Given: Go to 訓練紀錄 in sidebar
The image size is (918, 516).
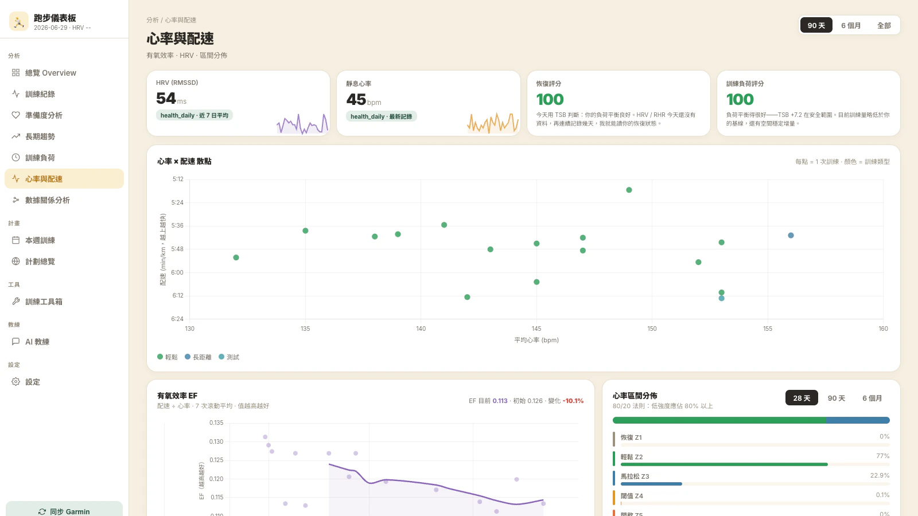Looking at the screenshot, I should click(64, 94).
